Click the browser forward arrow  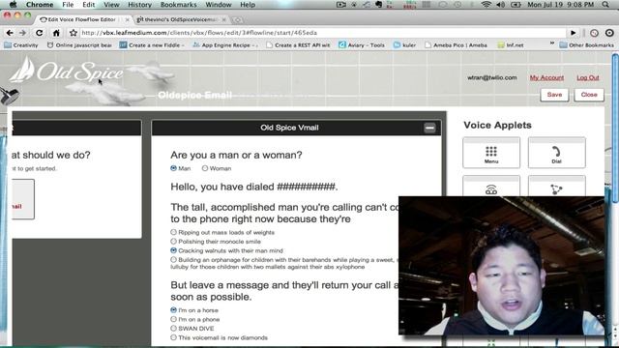23,33
